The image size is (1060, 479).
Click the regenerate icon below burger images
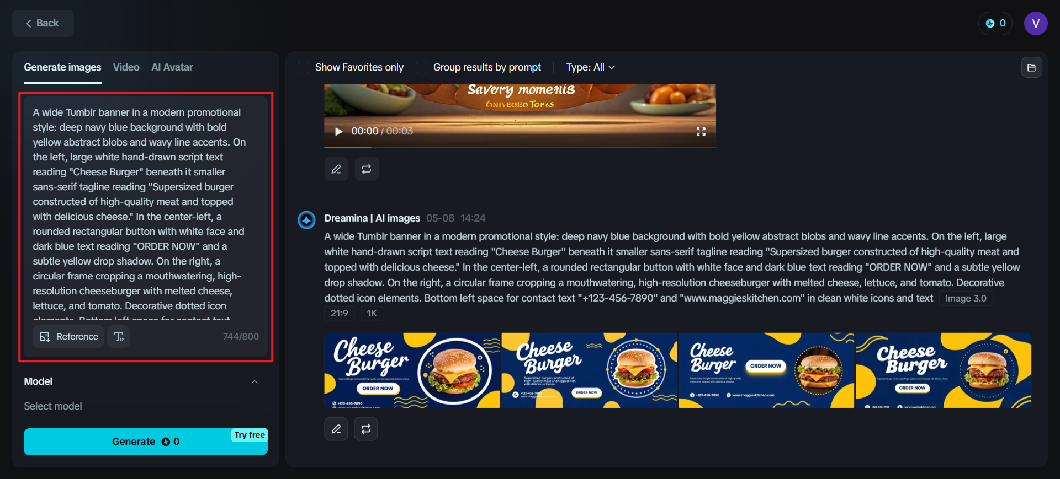pyautogui.click(x=366, y=429)
